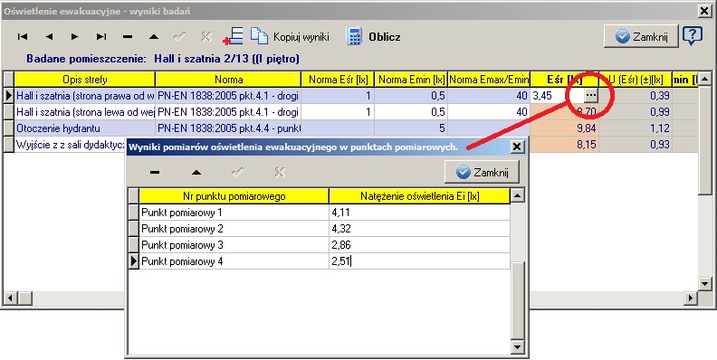
Task: Click uncertainty value 1,12
Action: coord(636,128)
